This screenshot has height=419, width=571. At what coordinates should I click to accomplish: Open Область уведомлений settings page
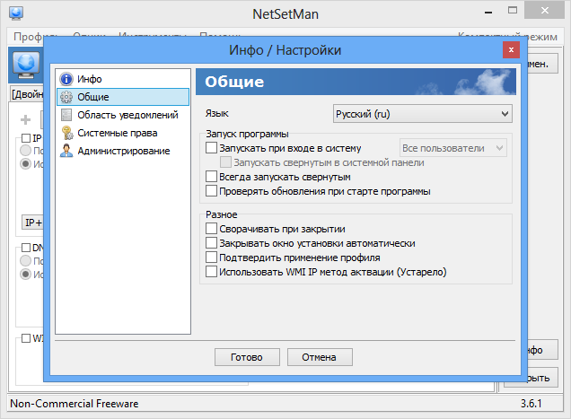(x=123, y=115)
